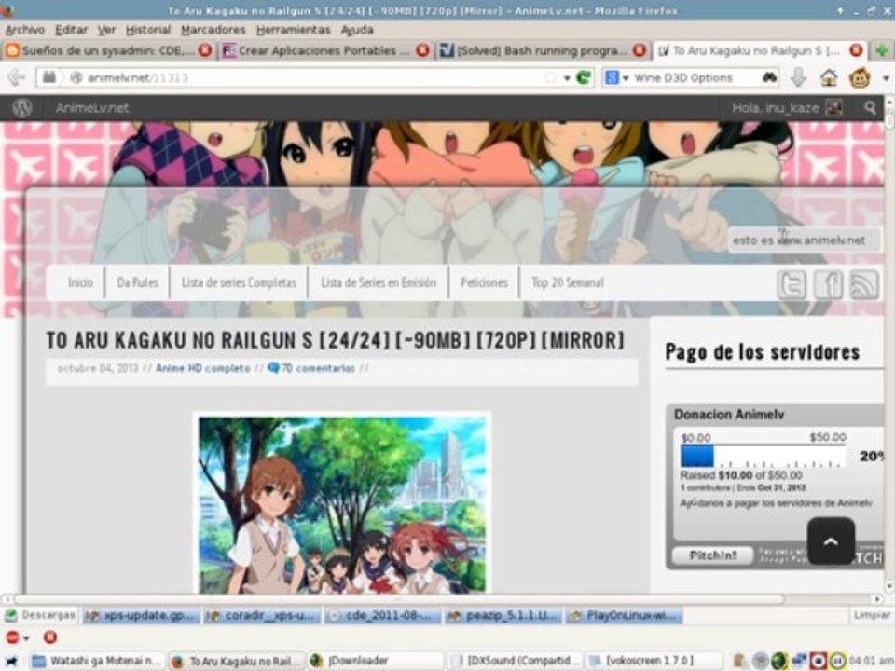The image size is (895, 671).
Task: Switch to Crear Aplicaciones Portables tab
Action: coord(325,50)
